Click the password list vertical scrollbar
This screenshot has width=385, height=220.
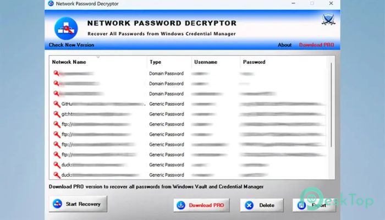pos(331,105)
